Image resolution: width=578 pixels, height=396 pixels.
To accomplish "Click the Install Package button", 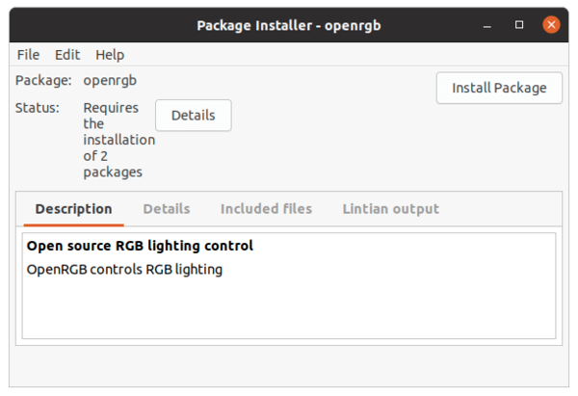I will [499, 88].
